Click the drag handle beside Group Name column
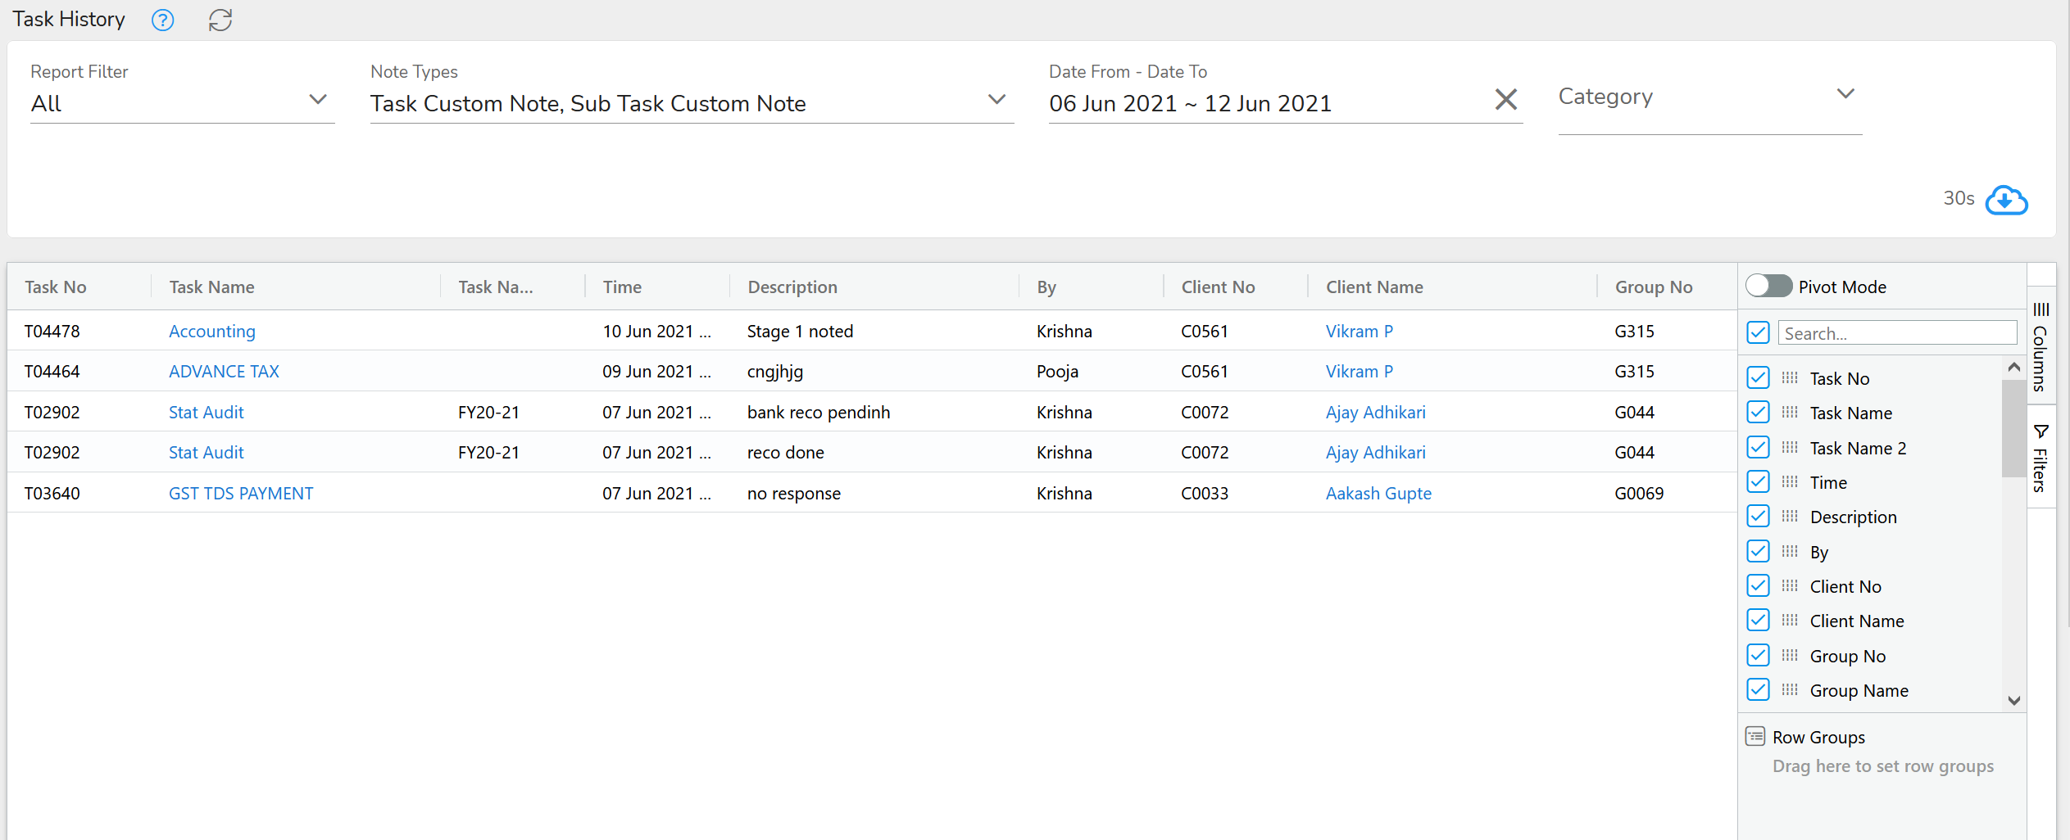This screenshot has height=840, width=2070. [1789, 689]
